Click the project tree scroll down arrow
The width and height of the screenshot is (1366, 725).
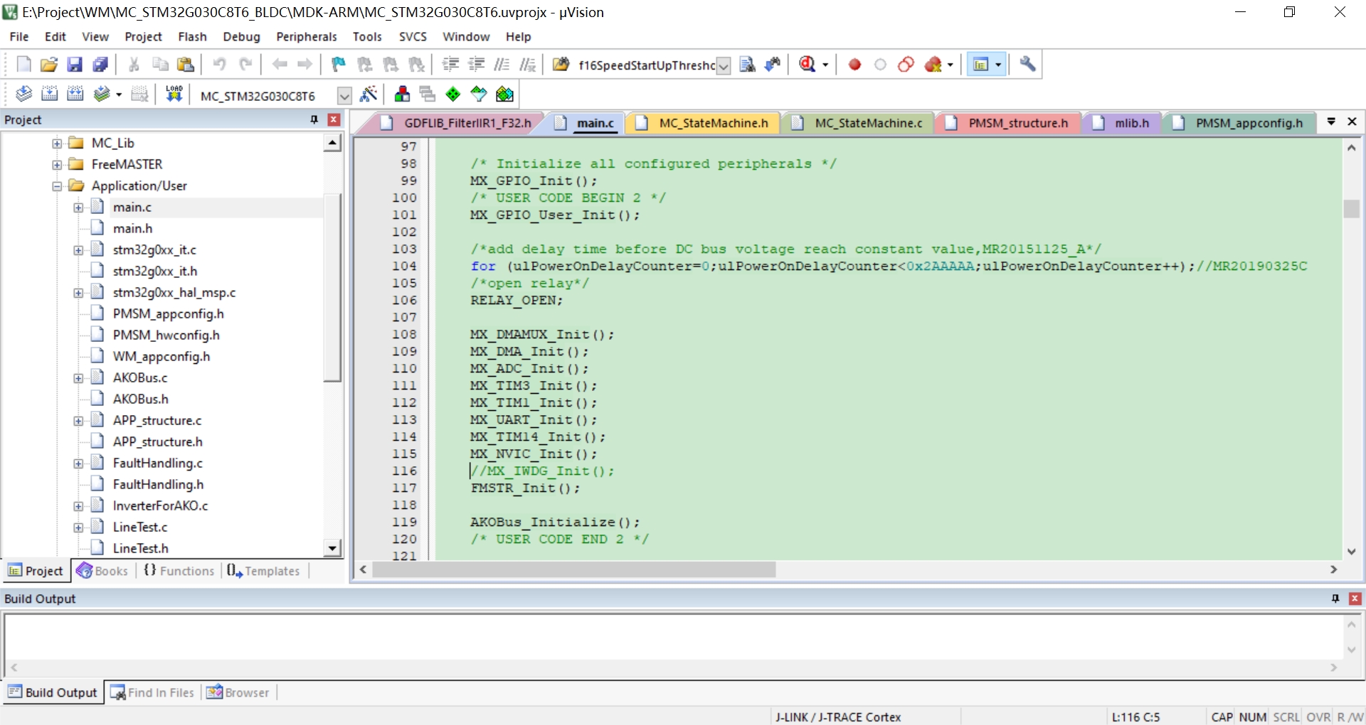(x=332, y=548)
